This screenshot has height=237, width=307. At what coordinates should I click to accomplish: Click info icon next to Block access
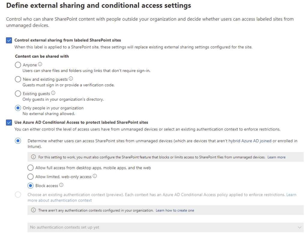[x=61, y=185]
